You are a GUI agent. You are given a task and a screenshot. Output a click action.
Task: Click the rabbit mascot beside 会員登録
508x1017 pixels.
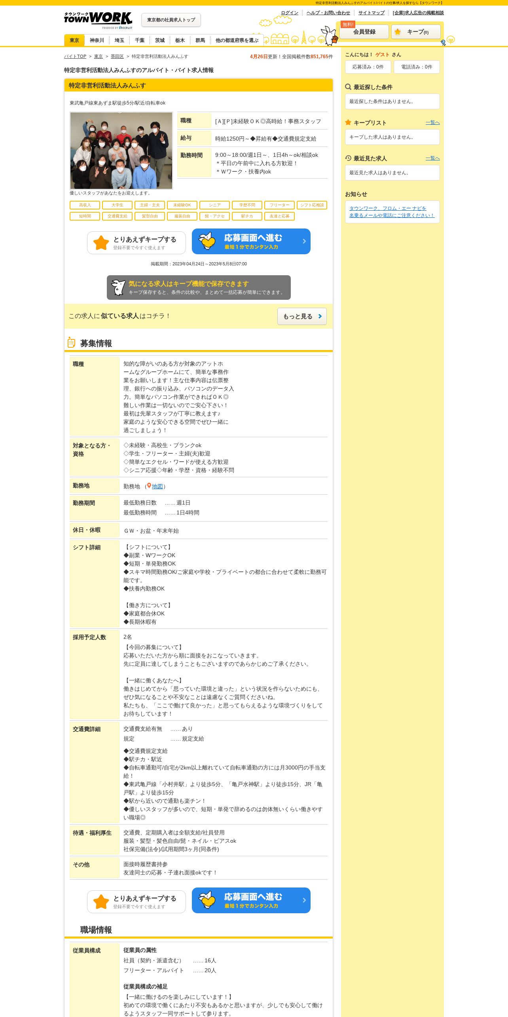330,35
